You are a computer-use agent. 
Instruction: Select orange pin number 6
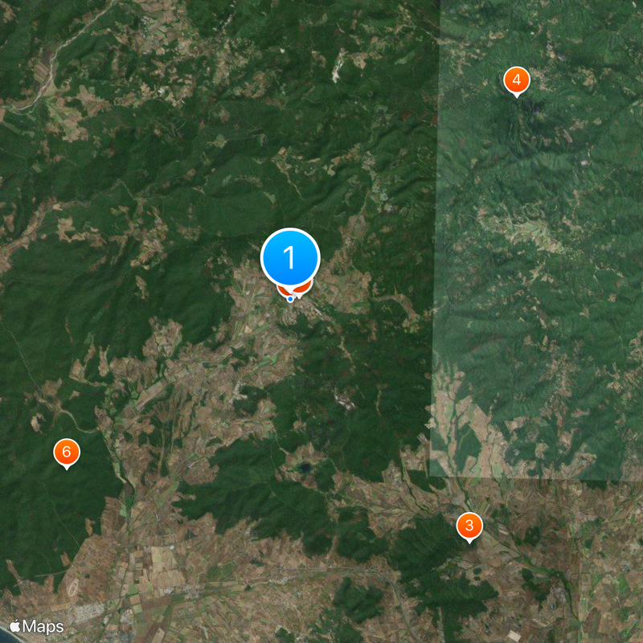click(x=67, y=453)
